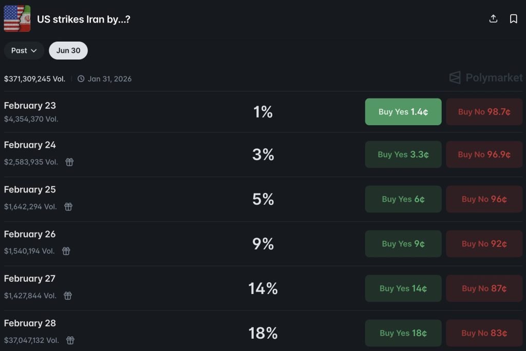
Task: Buy Yes at 18¢ for February 28
Action: click(403, 333)
